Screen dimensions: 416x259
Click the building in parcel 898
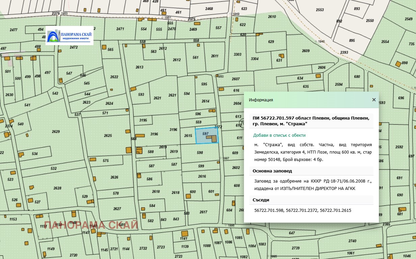[x=398, y=63]
